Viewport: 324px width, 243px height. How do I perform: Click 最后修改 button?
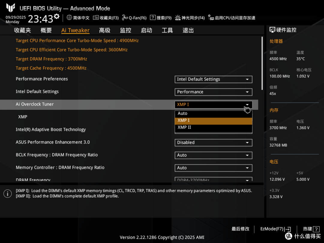pos(240,229)
